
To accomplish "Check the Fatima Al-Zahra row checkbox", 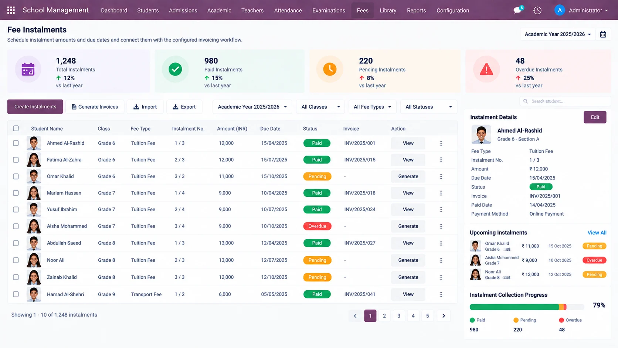I will 16,160.
